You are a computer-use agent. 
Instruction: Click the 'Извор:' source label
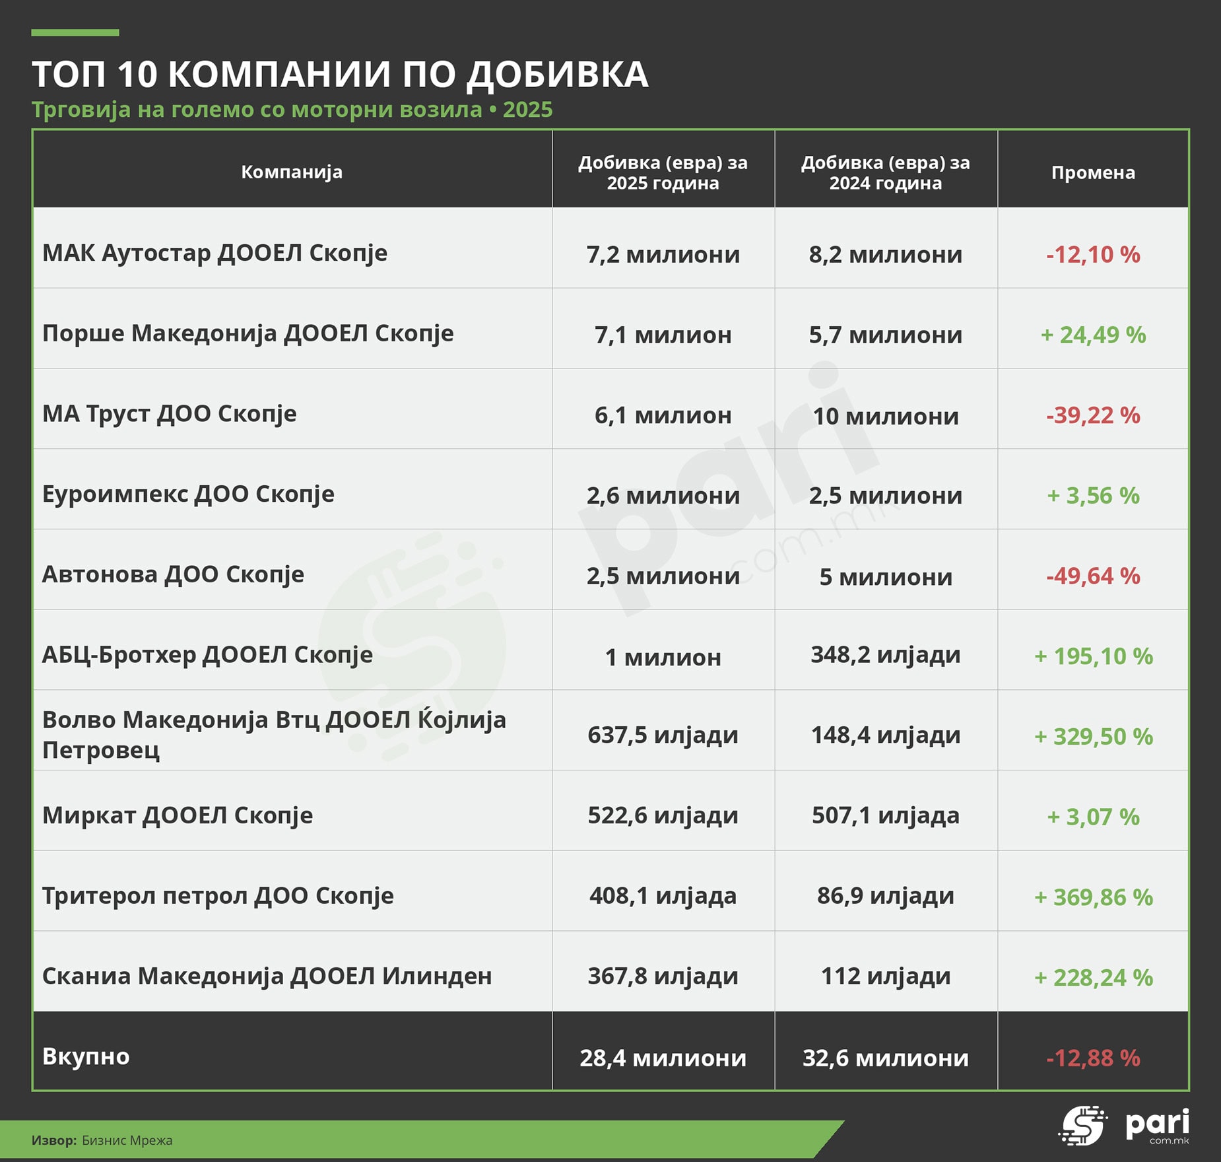(x=54, y=1140)
